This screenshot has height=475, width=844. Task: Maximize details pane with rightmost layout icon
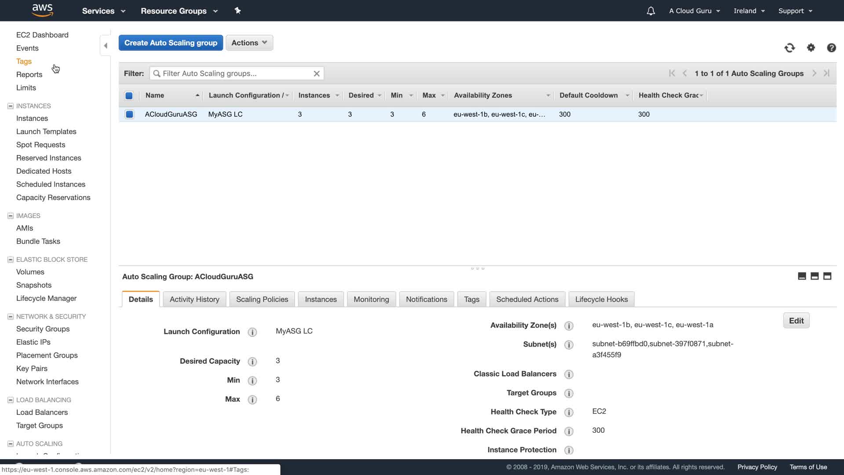pyautogui.click(x=827, y=276)
